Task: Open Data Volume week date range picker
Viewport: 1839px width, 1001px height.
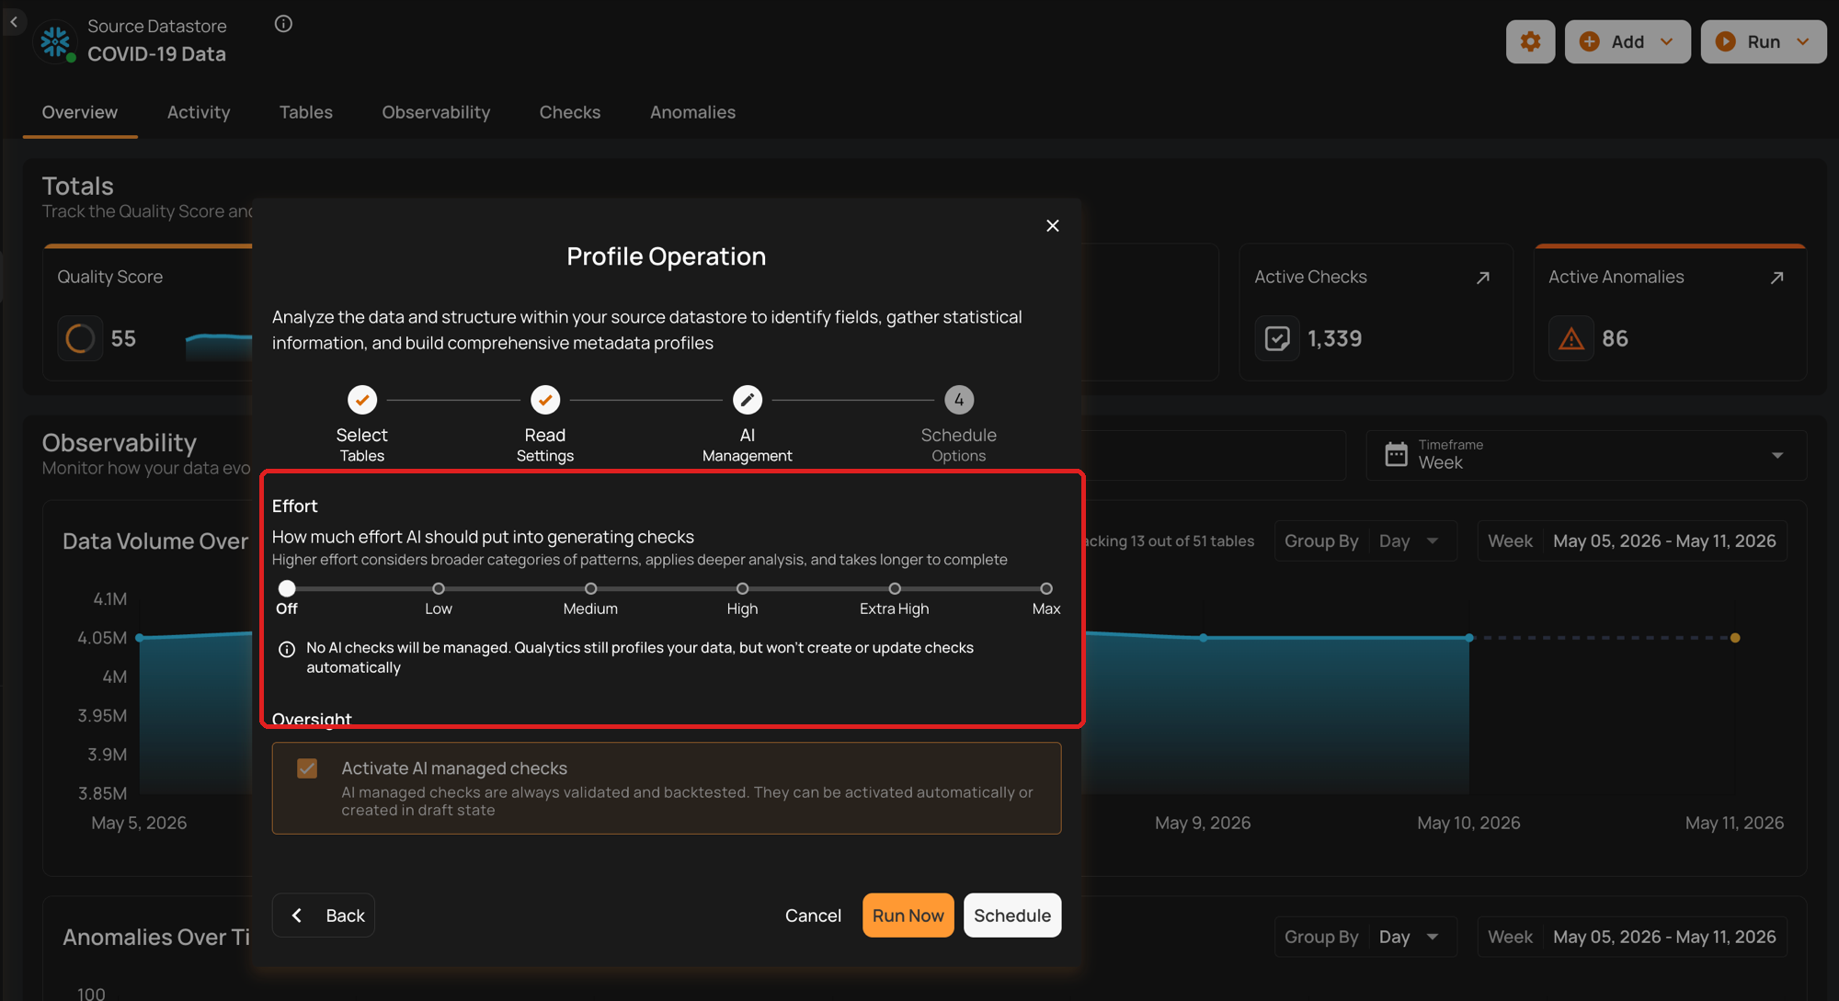Action: [x=1632, y=540]
